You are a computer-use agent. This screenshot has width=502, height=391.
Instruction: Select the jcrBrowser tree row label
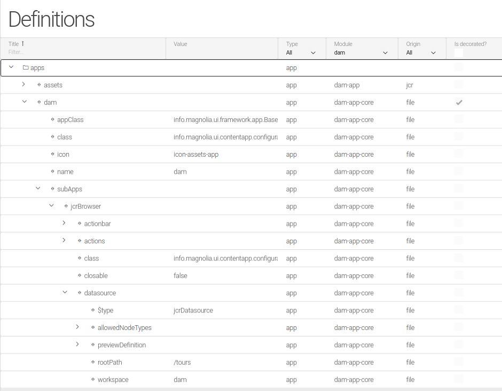pyautogui.click(x=86, y=206)
